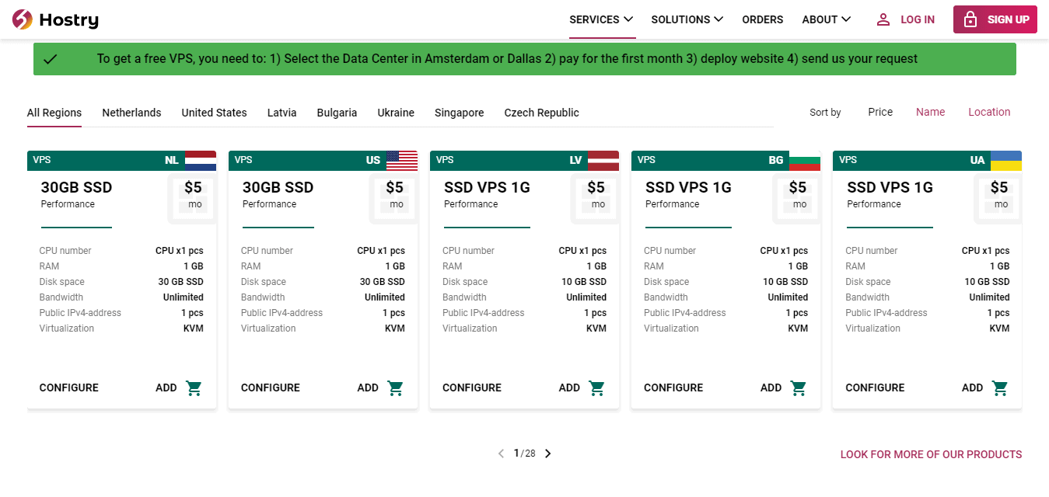Screen dimensions: 1049x497
Task: Click the 30GB SSD title on US card
Action: (278, 187)
